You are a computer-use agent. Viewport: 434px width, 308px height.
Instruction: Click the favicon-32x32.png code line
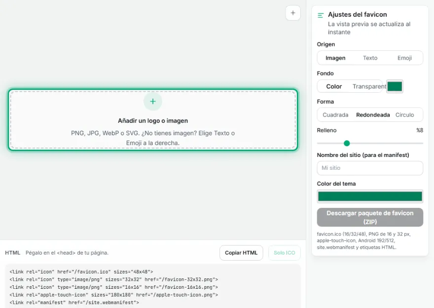click(x=113, y=279)
